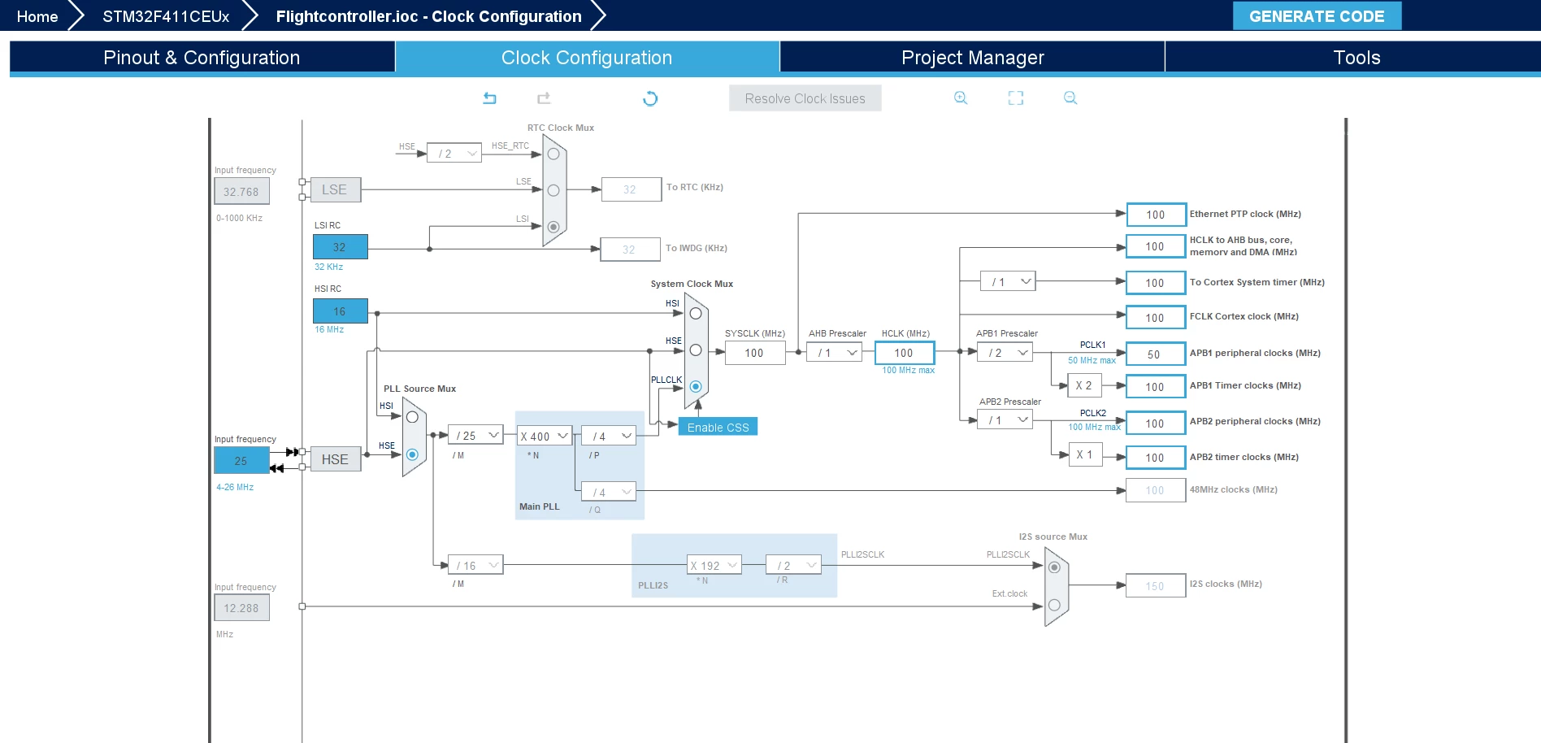Viewport: 1541px width, 743px height.
Task: Click To RTC (KHz) value field
Action: 631,189
